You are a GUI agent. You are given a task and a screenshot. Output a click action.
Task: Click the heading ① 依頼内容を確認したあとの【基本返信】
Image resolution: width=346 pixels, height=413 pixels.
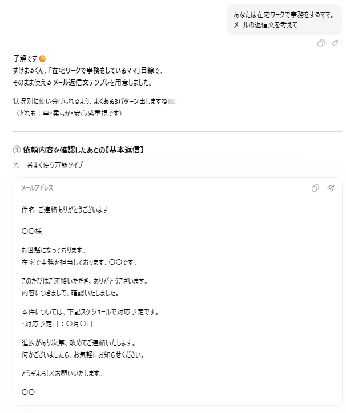click(x=78, y=150)
